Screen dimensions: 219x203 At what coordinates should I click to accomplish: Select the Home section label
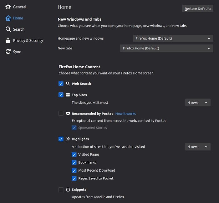[x=18, y=18]
